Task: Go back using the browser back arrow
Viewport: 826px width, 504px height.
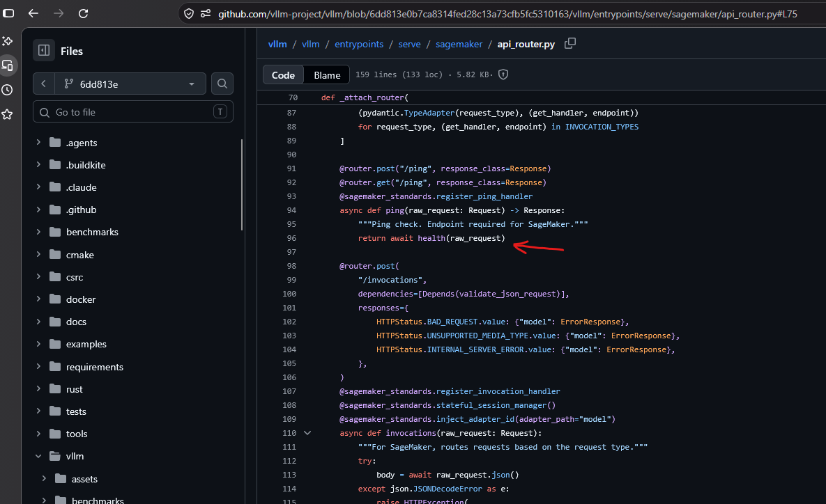Action: click(33, 13)
